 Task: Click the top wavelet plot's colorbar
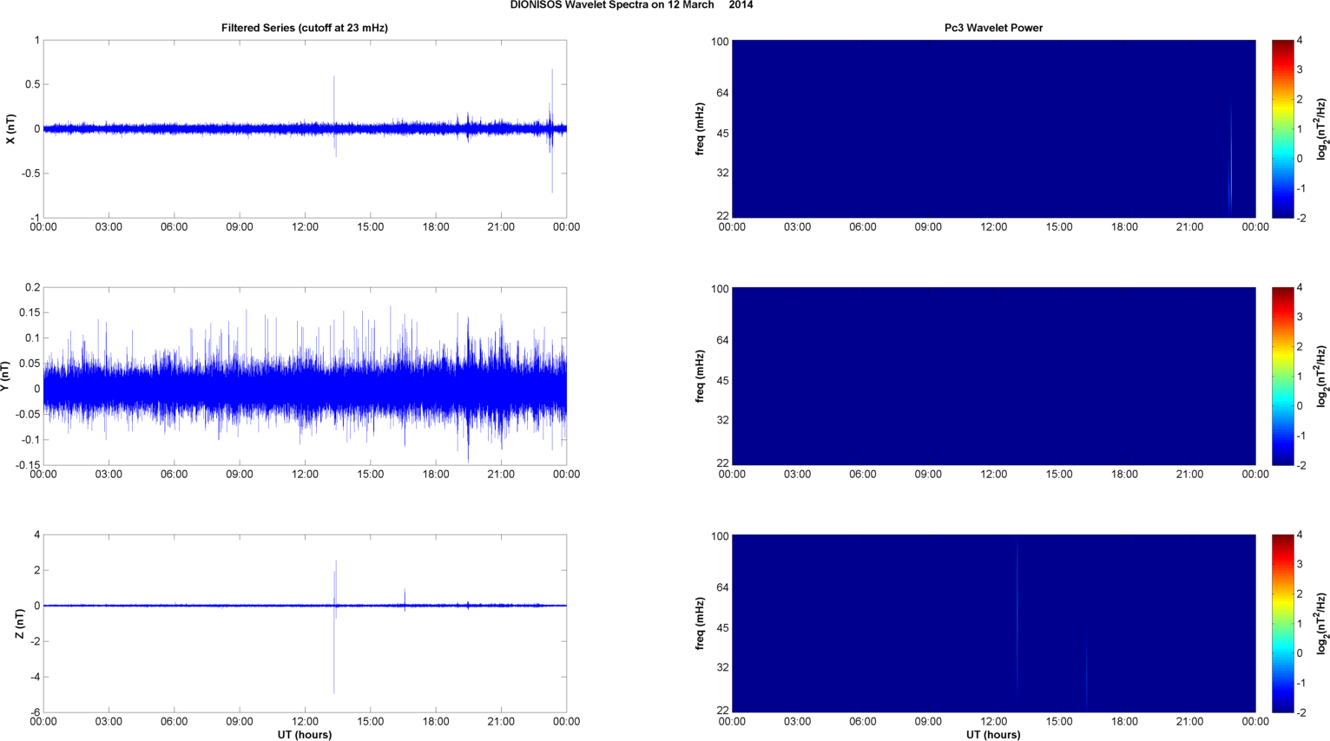pos(1283,128)
